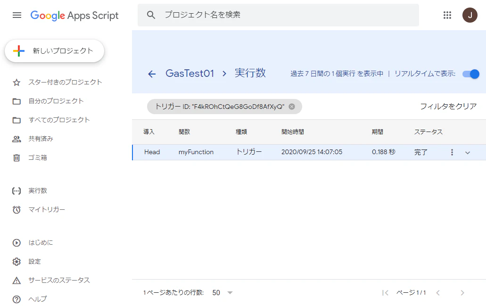Go back with the left arrow

click(152, 74)
